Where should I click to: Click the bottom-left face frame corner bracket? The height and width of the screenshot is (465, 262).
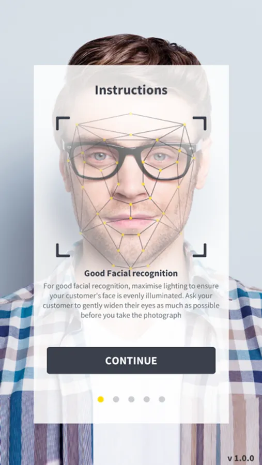click(x=63, y=250)
